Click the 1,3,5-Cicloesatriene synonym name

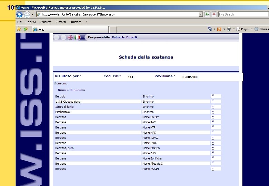point(68,102)
